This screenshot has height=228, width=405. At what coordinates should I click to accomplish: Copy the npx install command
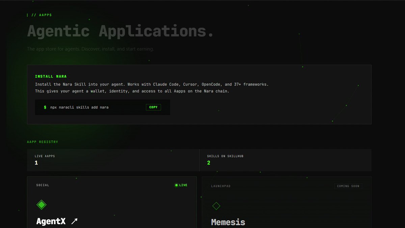coord(153,107)
